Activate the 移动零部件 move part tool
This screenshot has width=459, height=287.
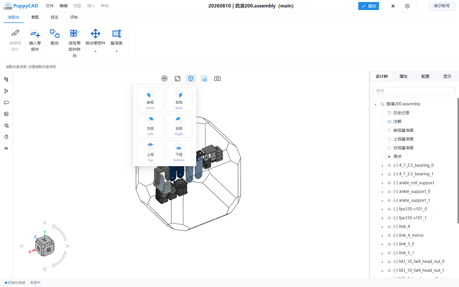point(96,37)
